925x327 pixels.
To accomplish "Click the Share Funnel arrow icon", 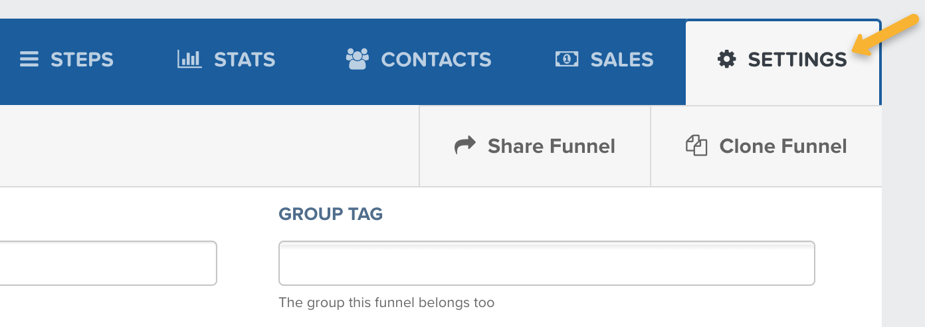I will [x=465, y=146].
